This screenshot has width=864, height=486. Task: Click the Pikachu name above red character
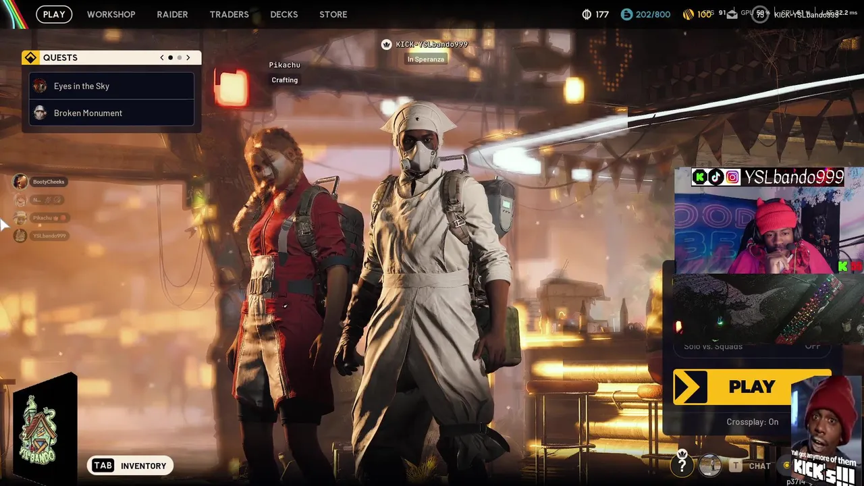284,65
